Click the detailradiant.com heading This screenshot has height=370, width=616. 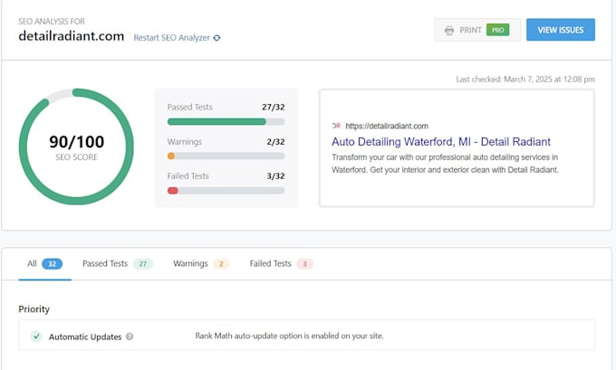(71, 36)
